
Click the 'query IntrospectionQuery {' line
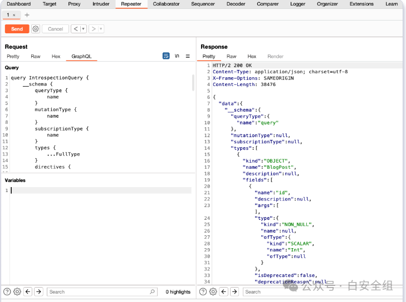(x=50, y=78)
